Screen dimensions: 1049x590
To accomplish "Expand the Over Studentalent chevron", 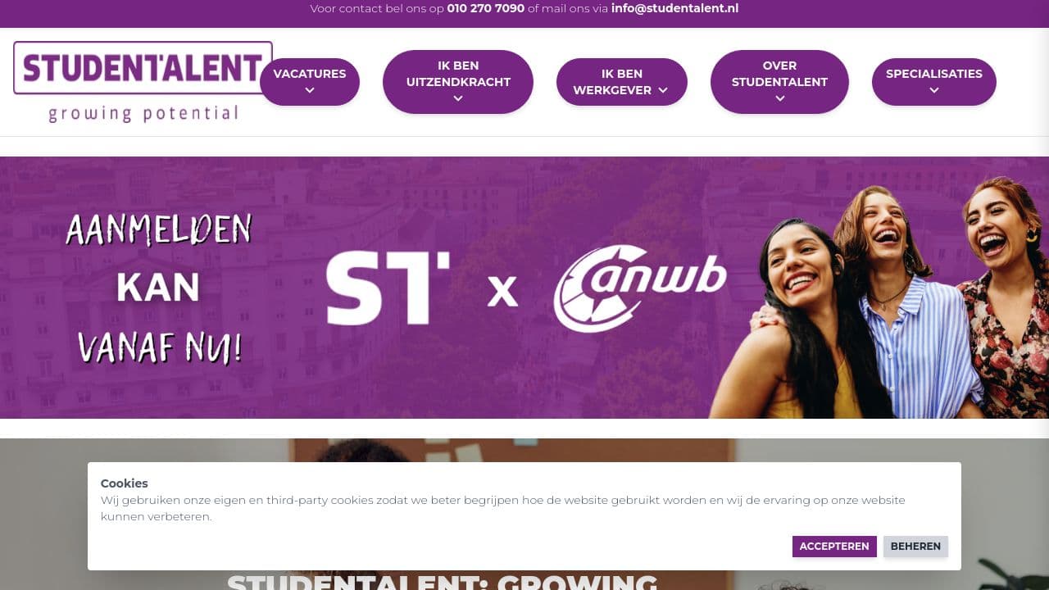I will point(780,98).
